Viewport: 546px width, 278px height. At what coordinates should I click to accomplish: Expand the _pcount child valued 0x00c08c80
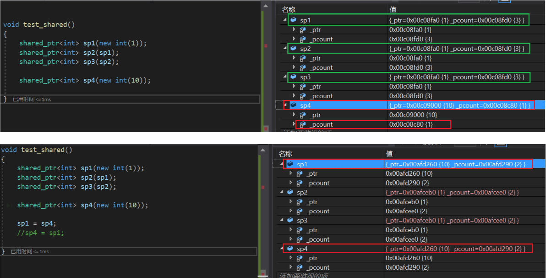[x=294, y=124]
